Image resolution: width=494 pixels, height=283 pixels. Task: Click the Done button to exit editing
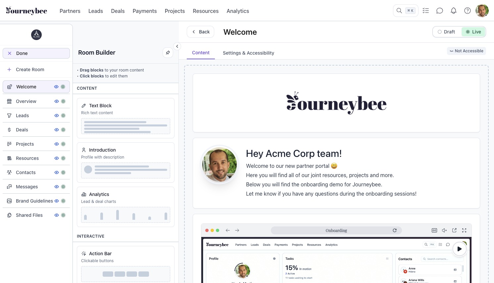(36, 53)
